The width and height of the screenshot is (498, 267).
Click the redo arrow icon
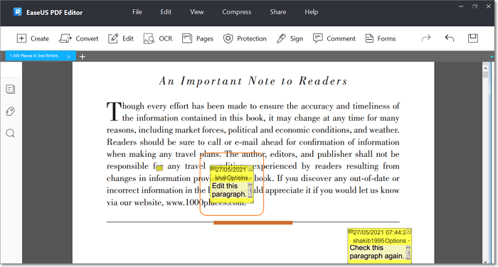pyautogui.click(x=426, y=38)
